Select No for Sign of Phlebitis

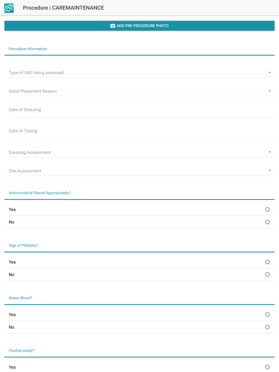[x=267, y=275]
